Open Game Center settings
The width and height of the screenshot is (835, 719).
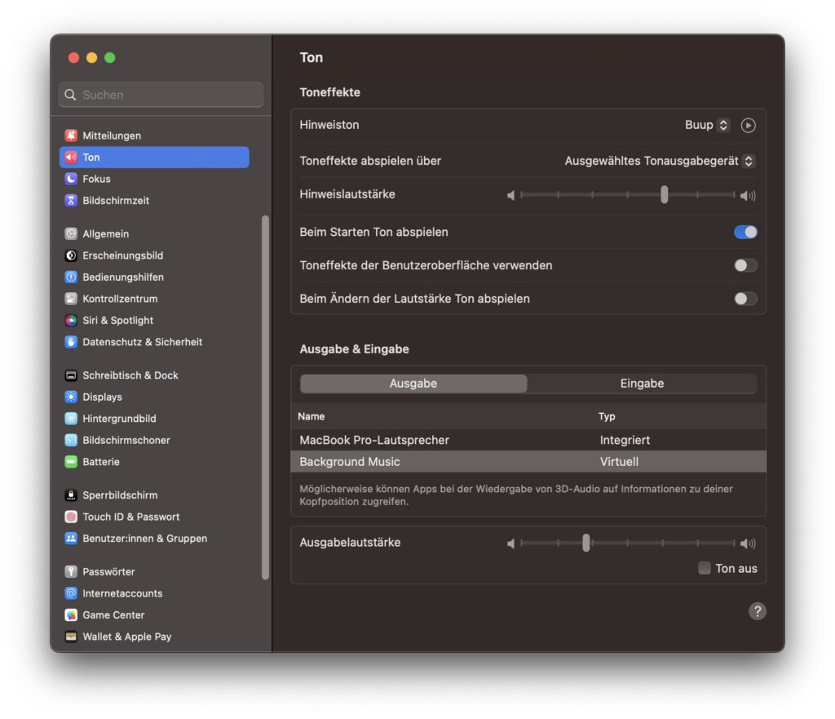click(x=73, y=615)
